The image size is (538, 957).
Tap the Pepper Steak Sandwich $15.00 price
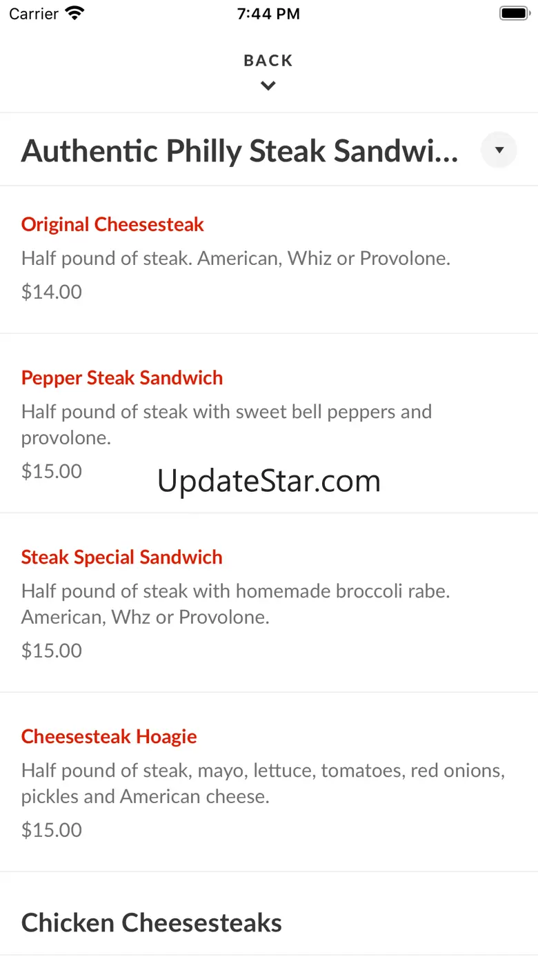[52, 471]
